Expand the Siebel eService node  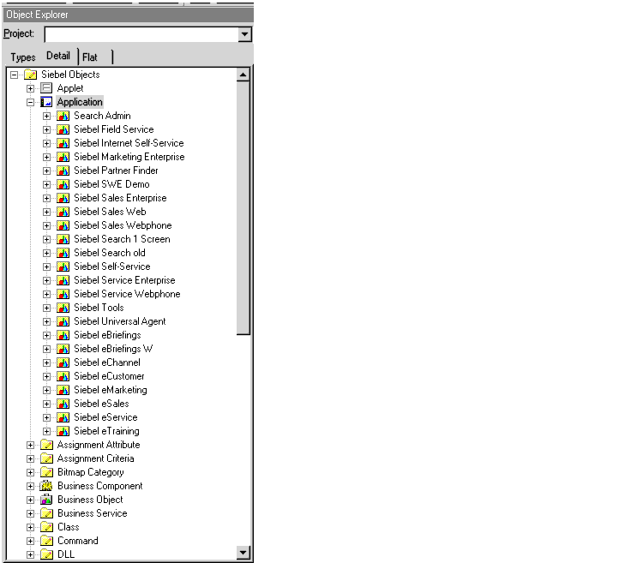point(47,417)
